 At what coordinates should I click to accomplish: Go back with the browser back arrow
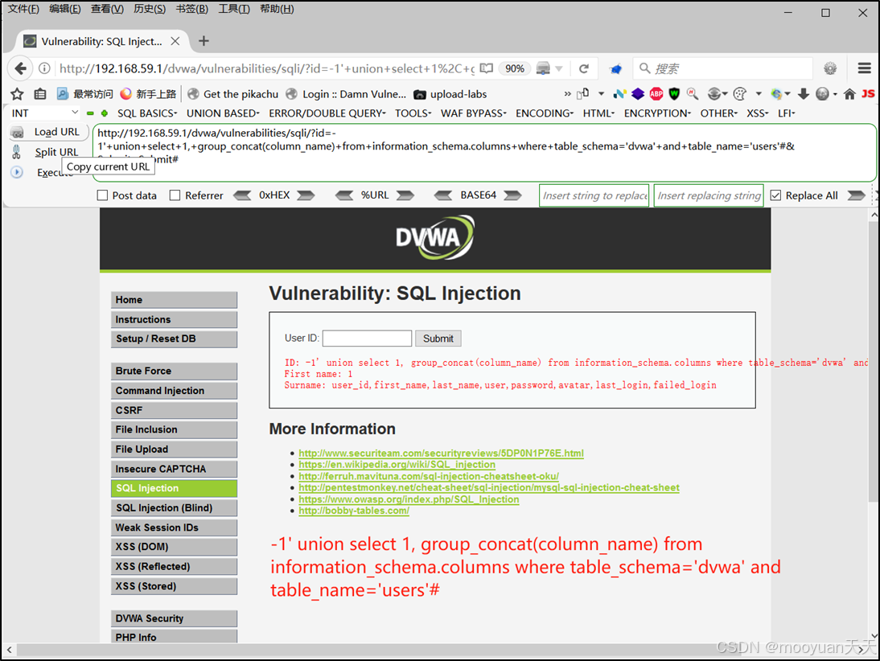[20, 68]
